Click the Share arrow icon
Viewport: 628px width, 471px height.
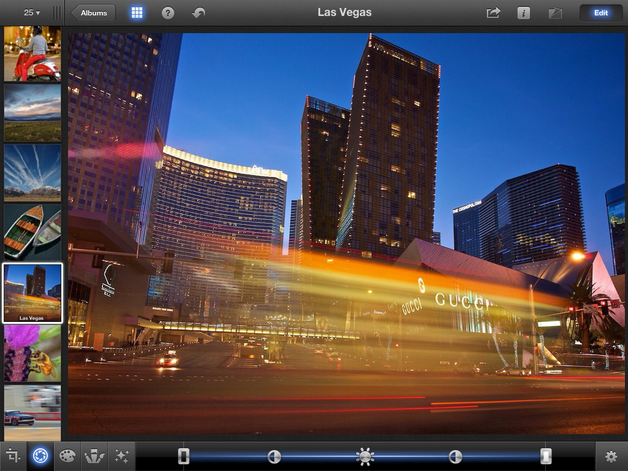point(493,13)
